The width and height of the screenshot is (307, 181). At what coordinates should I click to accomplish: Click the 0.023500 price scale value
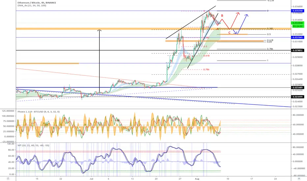[x=297, y=106]
